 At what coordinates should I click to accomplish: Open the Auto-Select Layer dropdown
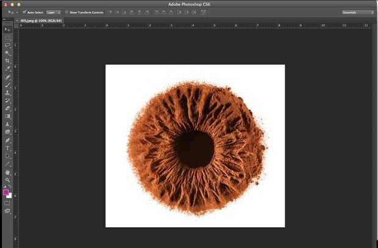pos(54,12)
